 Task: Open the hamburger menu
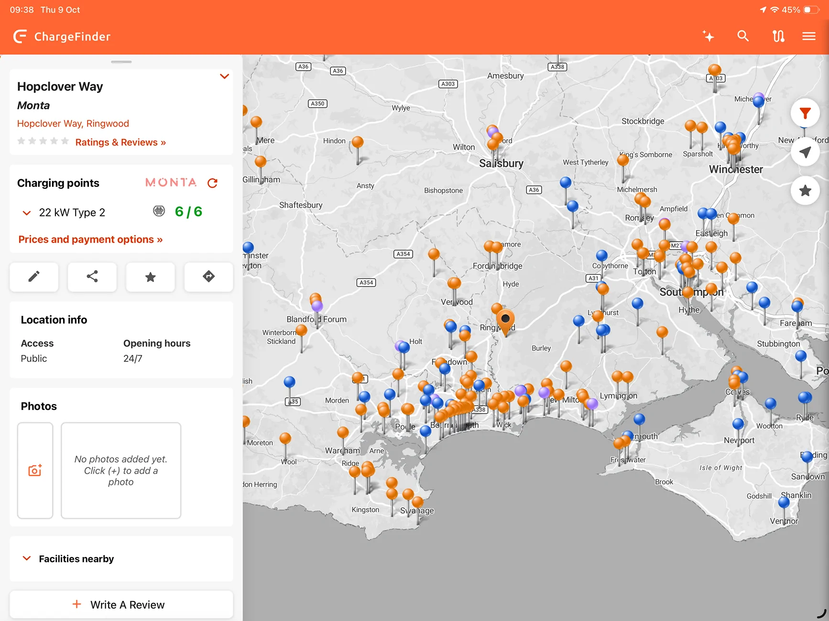click(x=809, y=36)
